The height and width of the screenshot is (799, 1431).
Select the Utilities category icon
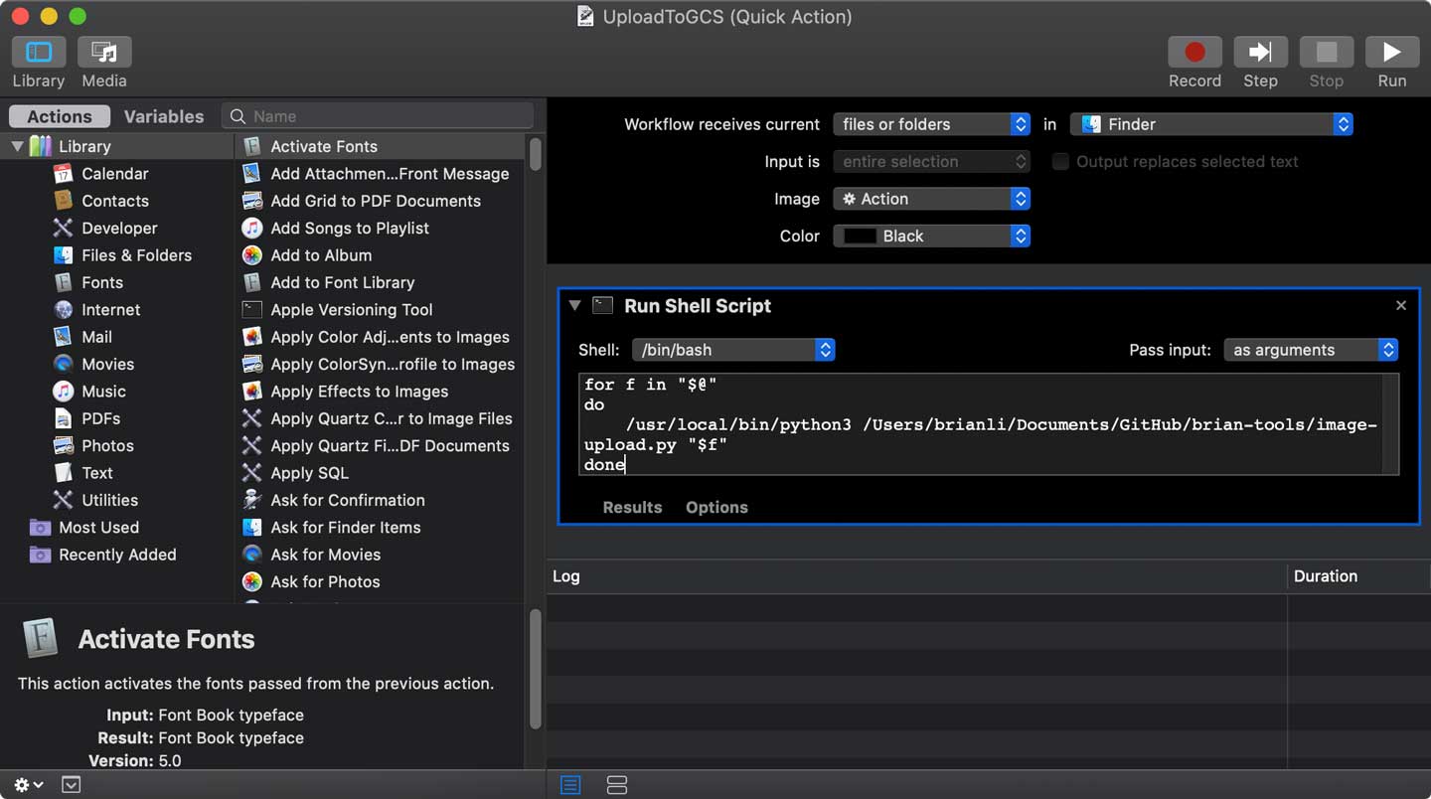[64, 500]
